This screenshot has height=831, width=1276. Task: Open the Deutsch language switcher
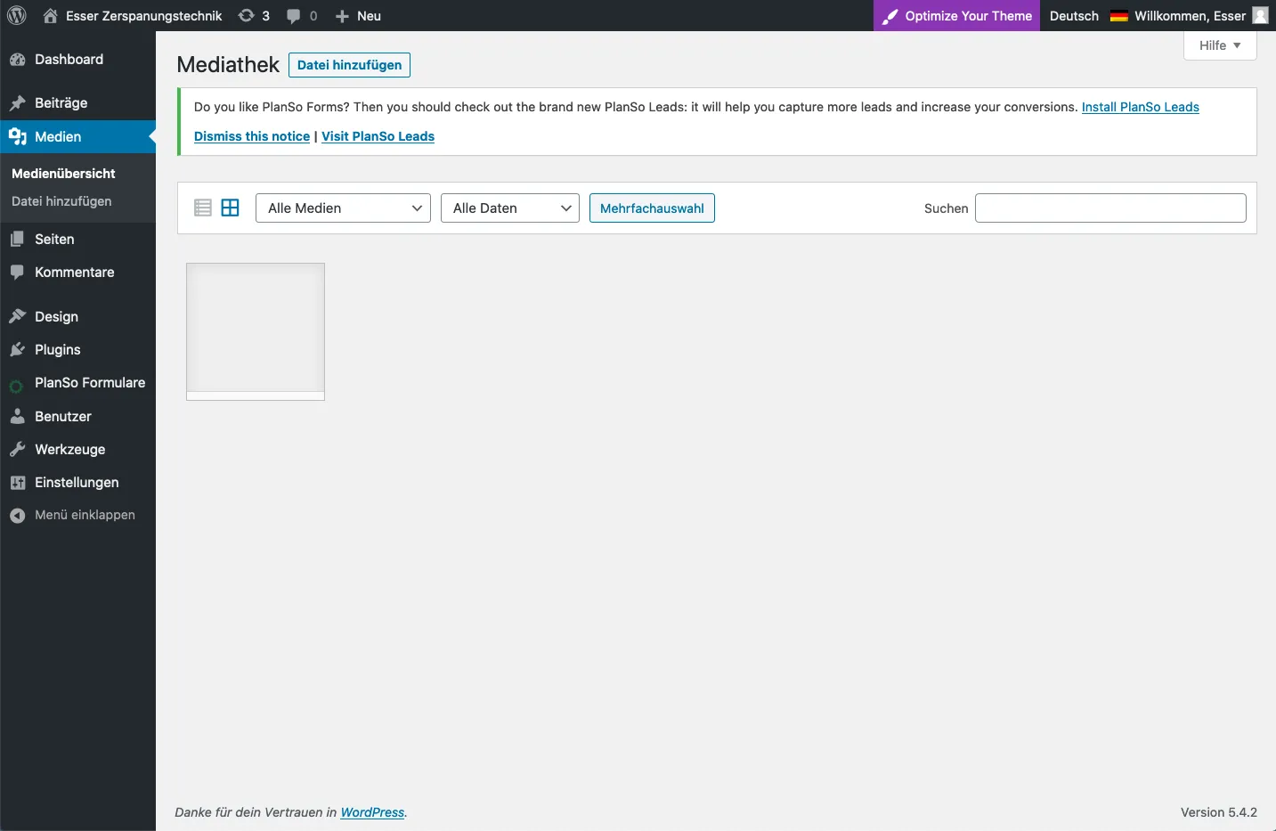1074,16
